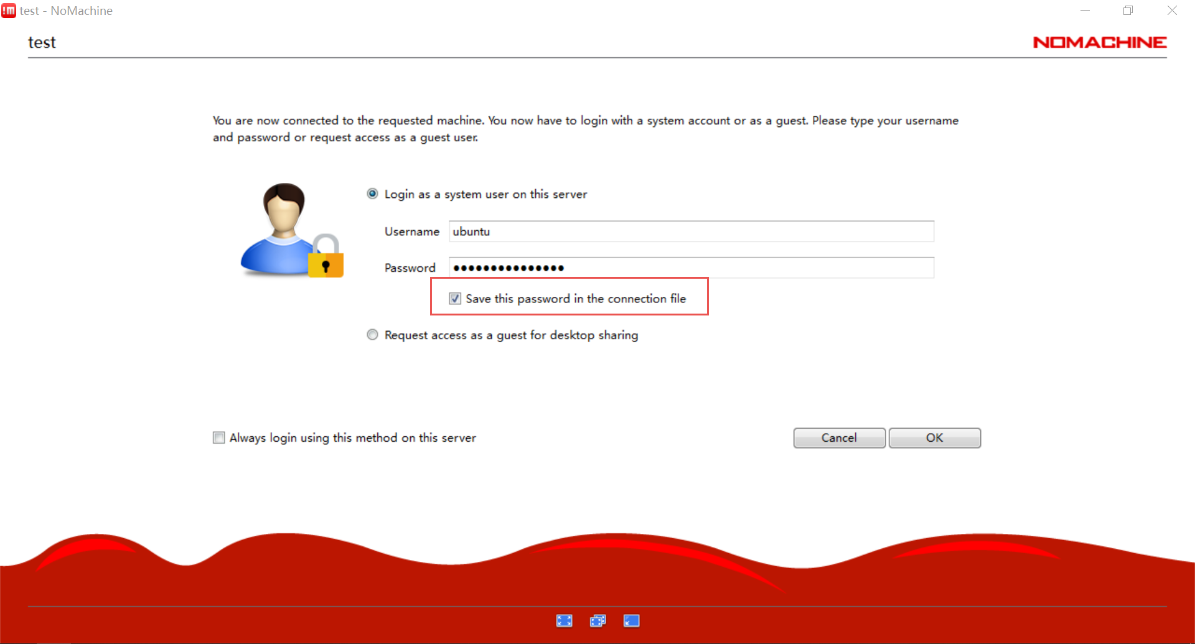Click the NoMachine app icon in title bar

9,11
